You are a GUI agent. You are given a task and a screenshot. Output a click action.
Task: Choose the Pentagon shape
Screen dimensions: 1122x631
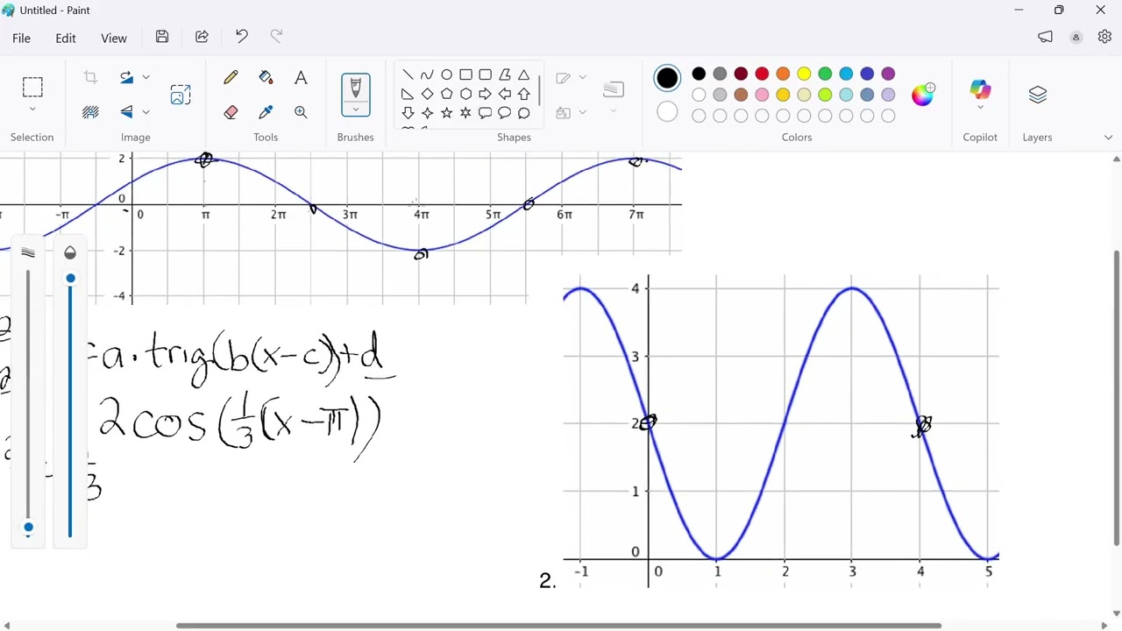(446, 94)
